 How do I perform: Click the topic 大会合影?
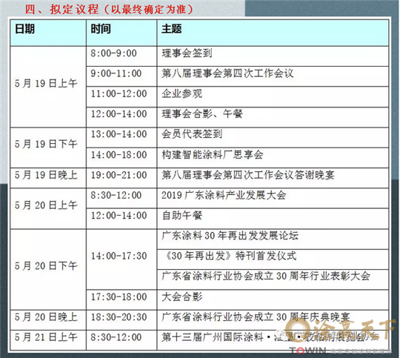tap(182, 296)
